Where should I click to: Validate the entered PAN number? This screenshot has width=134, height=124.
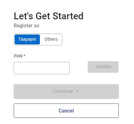103,67
